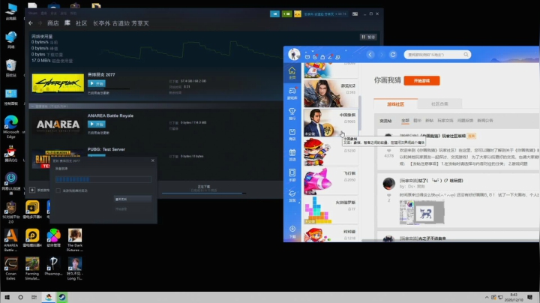Tick checkbox in update dialog
The image size is (540, 303).
(58, 190)
